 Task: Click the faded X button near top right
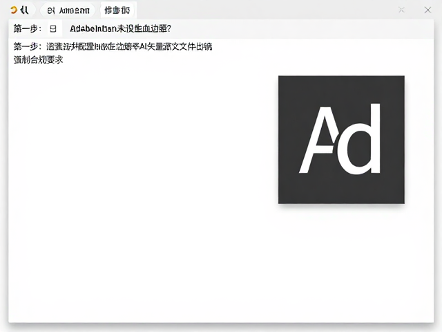pos(401,10)
